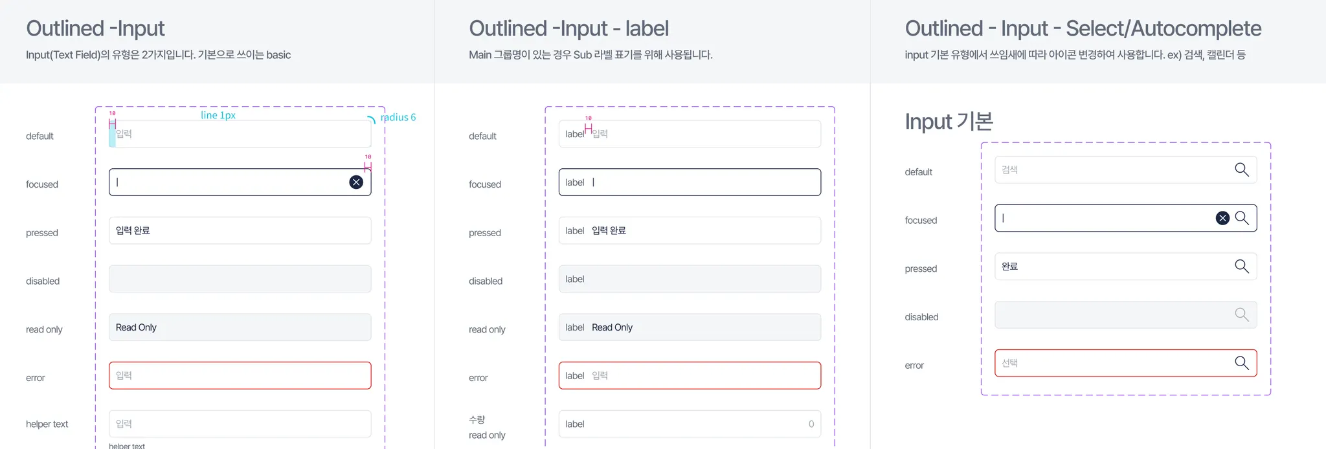Click the labeled error input with red border
Image resolution: width=1326 pixels, height=449 pixels.
(x=690, y=376)
